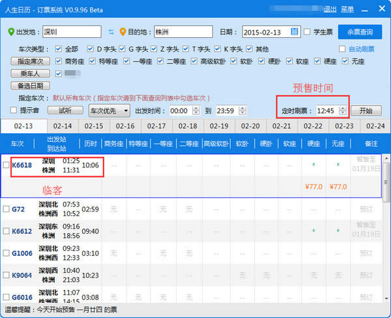Adjust the 定时刷票 12:45 time stepper
Viewport: 391px width, 318px height.
coord(343,110)
